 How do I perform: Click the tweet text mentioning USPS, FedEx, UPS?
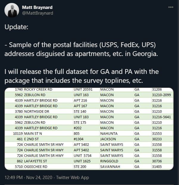[81, 49]
